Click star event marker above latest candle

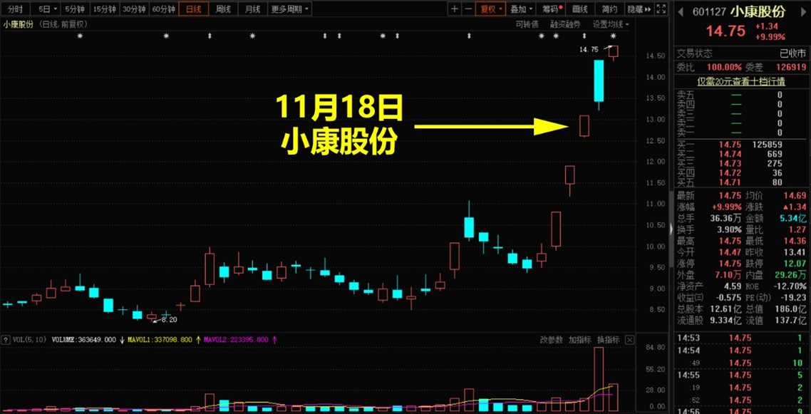[614, 36]
